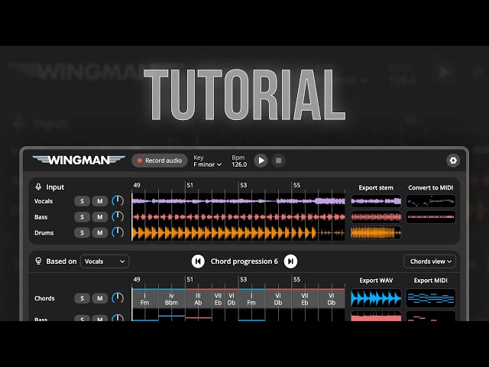Click the input Bass waveform lane
Image resolution: width=489 pixels, height=367 pixels.
tap(238, 217)
